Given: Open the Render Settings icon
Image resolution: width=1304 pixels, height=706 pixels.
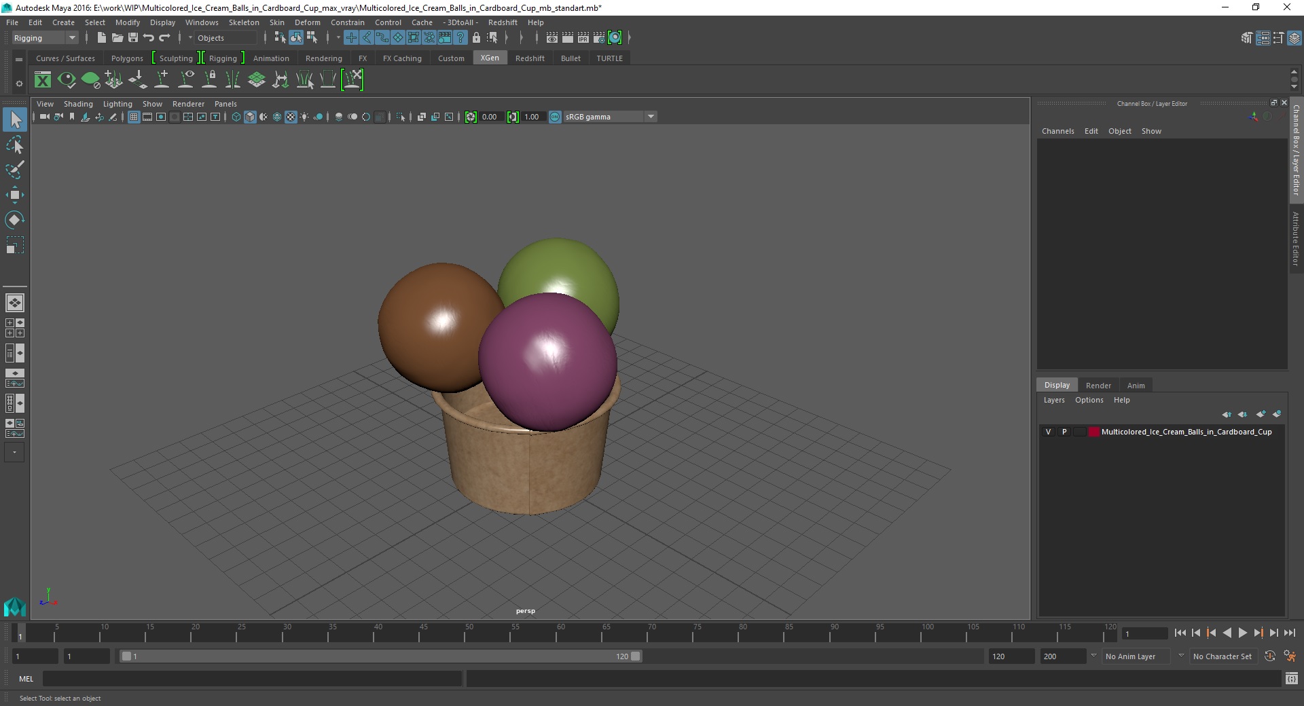Looking at the screenshot, I should click(599, 38).
